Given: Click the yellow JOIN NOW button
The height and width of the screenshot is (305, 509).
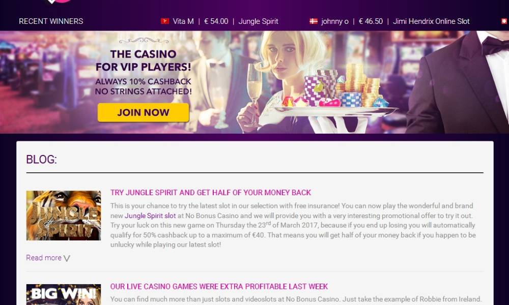Looking at the screenshot, I should pos(143,112).
